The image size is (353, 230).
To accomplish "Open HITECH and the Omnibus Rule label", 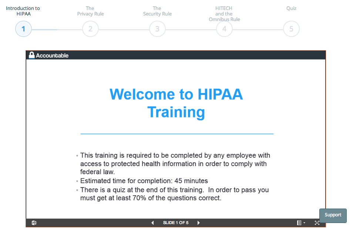I will 224,14.
